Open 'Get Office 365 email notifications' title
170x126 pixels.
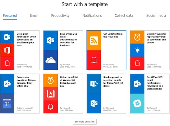pos(155,83)
